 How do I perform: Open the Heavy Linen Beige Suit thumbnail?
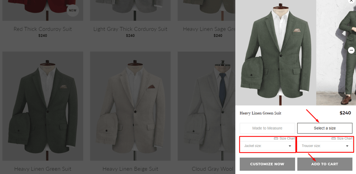pos(130,106)
